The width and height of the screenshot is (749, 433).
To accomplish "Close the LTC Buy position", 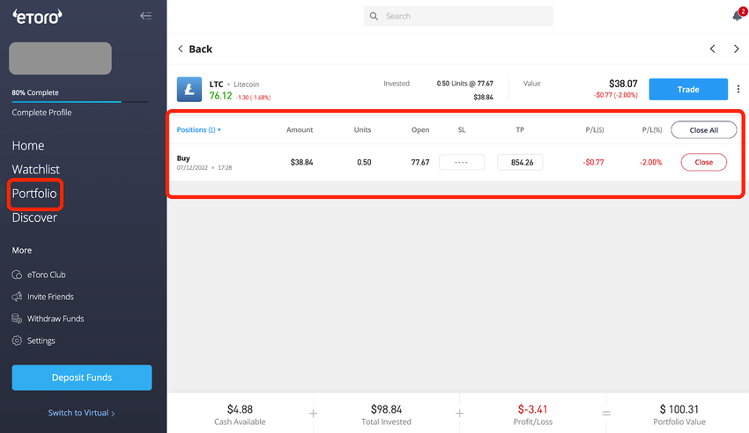I will pyautogui.click(x=704, y=162).
